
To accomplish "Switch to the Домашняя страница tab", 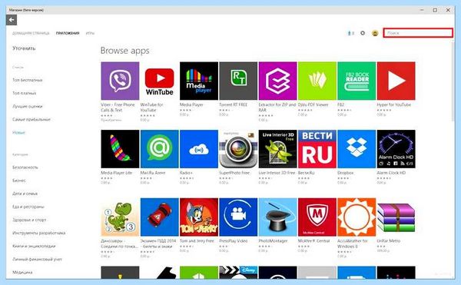I will [31, 33].
